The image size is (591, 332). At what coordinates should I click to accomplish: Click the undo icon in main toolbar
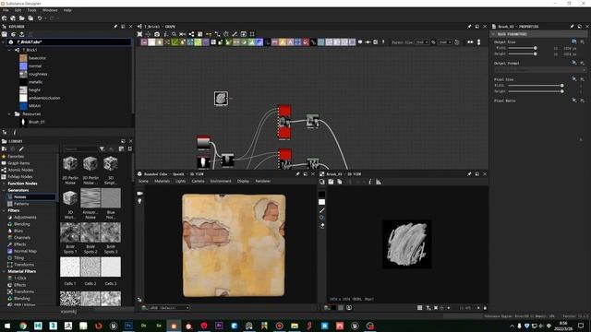coord(40,18)
